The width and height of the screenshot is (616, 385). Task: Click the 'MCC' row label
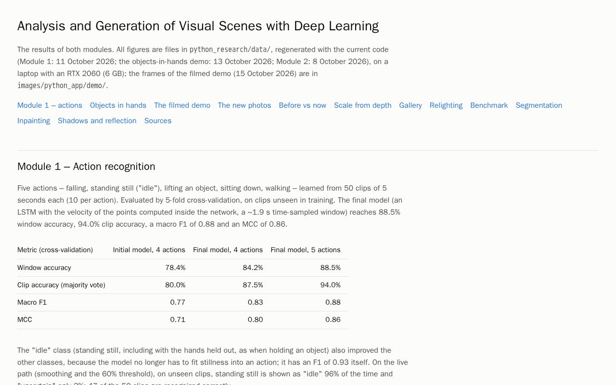coord(25,320)
